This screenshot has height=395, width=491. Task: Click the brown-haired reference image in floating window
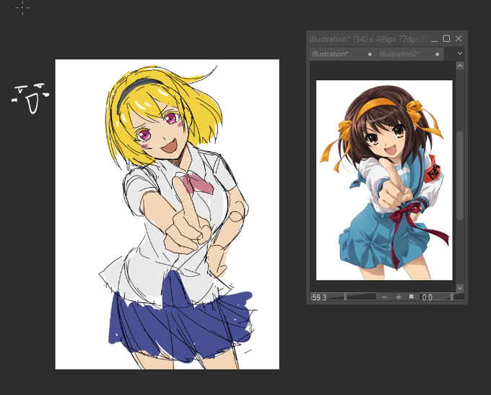pyautogui.click(x=384, y=180)
